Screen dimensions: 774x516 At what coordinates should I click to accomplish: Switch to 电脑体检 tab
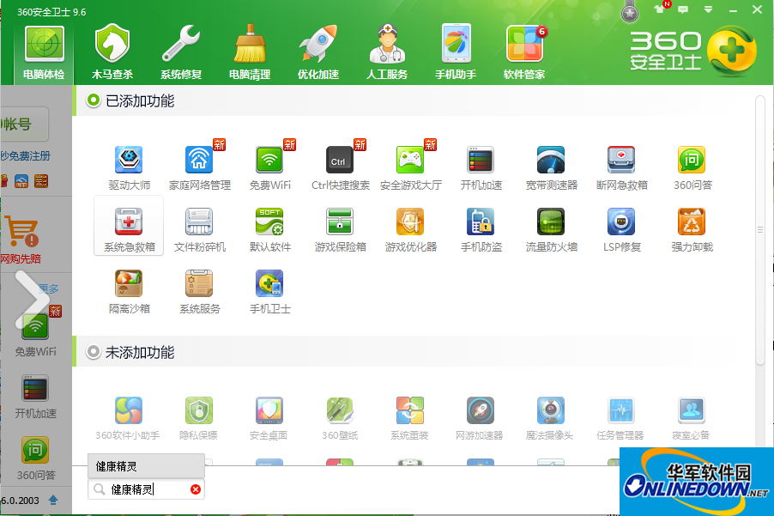(x=44, y=53)
